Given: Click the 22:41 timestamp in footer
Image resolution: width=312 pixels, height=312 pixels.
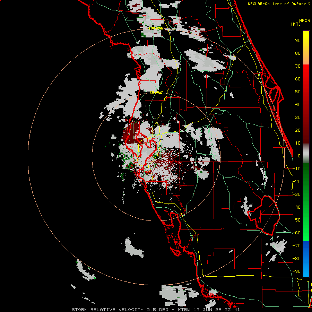Looking at the screenshot, I should click(232, 310).
